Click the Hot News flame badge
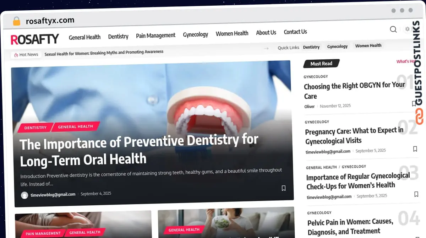This screenshot has height=238, width=426. 26,55
